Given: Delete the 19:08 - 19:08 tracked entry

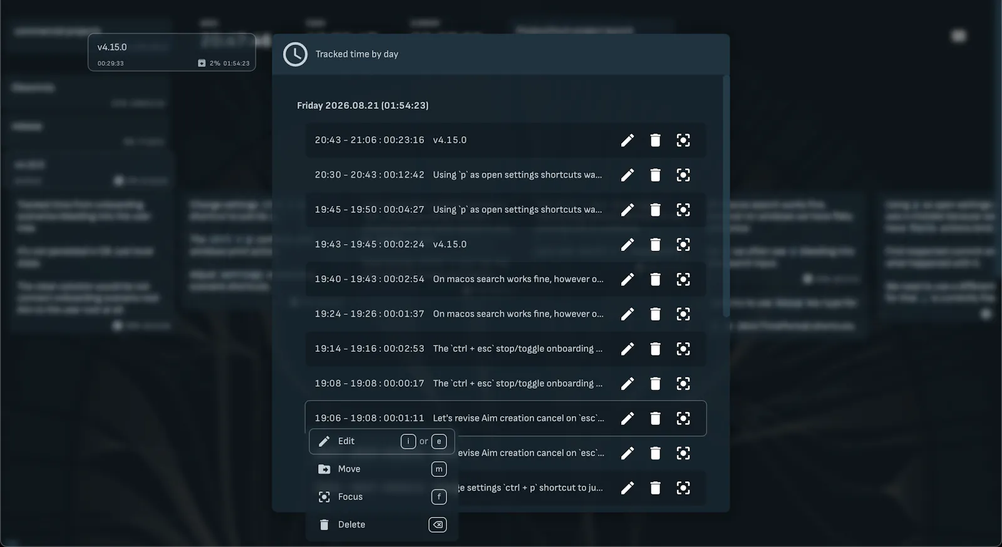Looking at the screenshot, I should point(655,384).
